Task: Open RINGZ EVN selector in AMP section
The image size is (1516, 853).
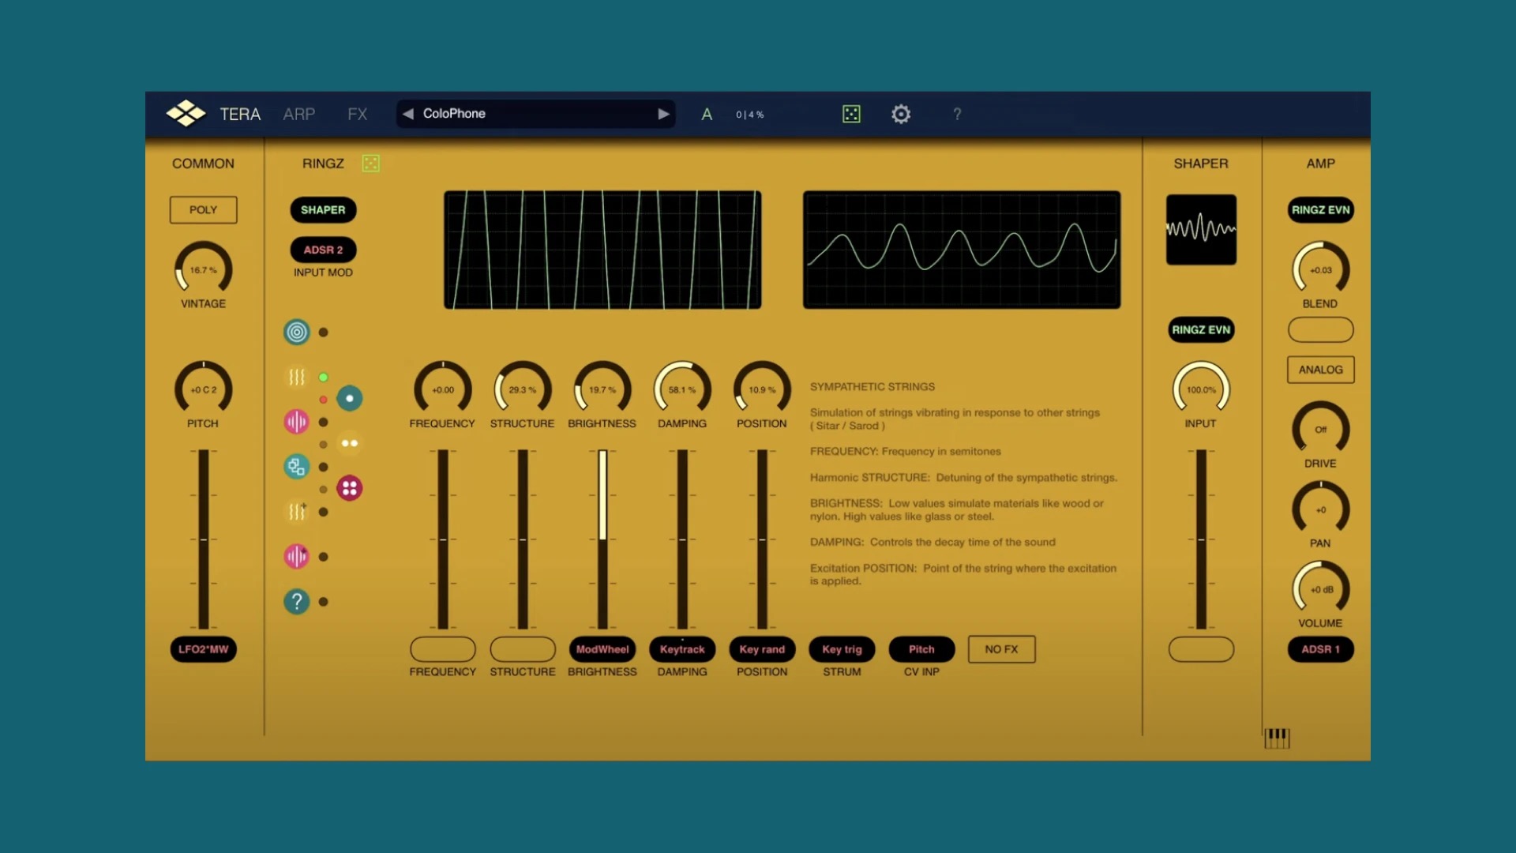Action: pyautogui.click(x=1320, y=210)
